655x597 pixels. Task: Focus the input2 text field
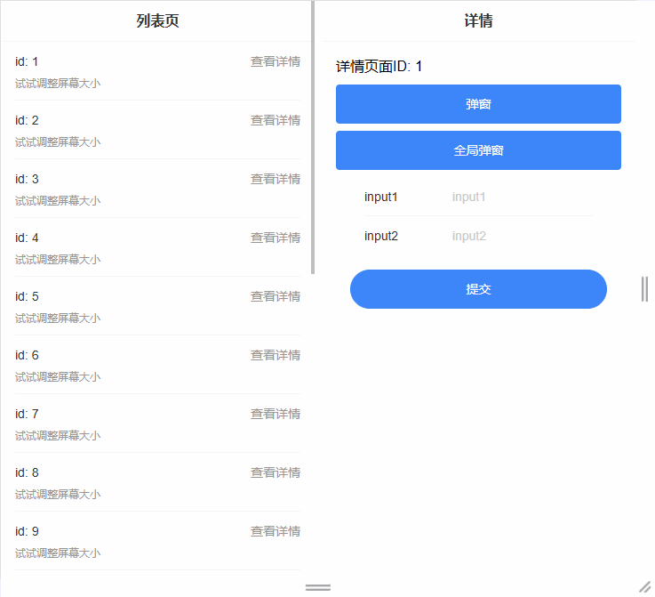(522, 236)
